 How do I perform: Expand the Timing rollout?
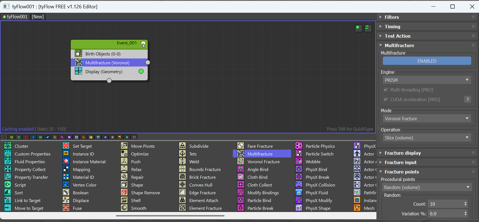(x=427, y=27)
